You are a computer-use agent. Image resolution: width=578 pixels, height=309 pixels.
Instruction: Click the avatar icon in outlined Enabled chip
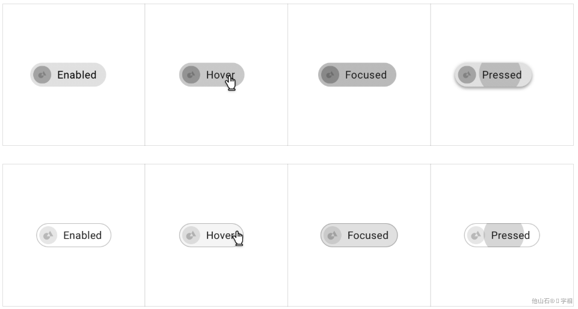tap(48, 235)
